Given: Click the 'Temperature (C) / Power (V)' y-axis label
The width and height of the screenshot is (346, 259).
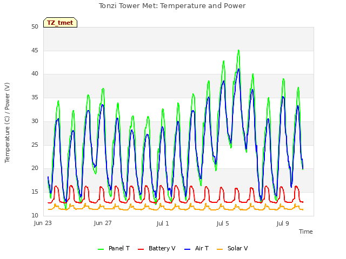Looking at the screenshot, I should point(7,122).
